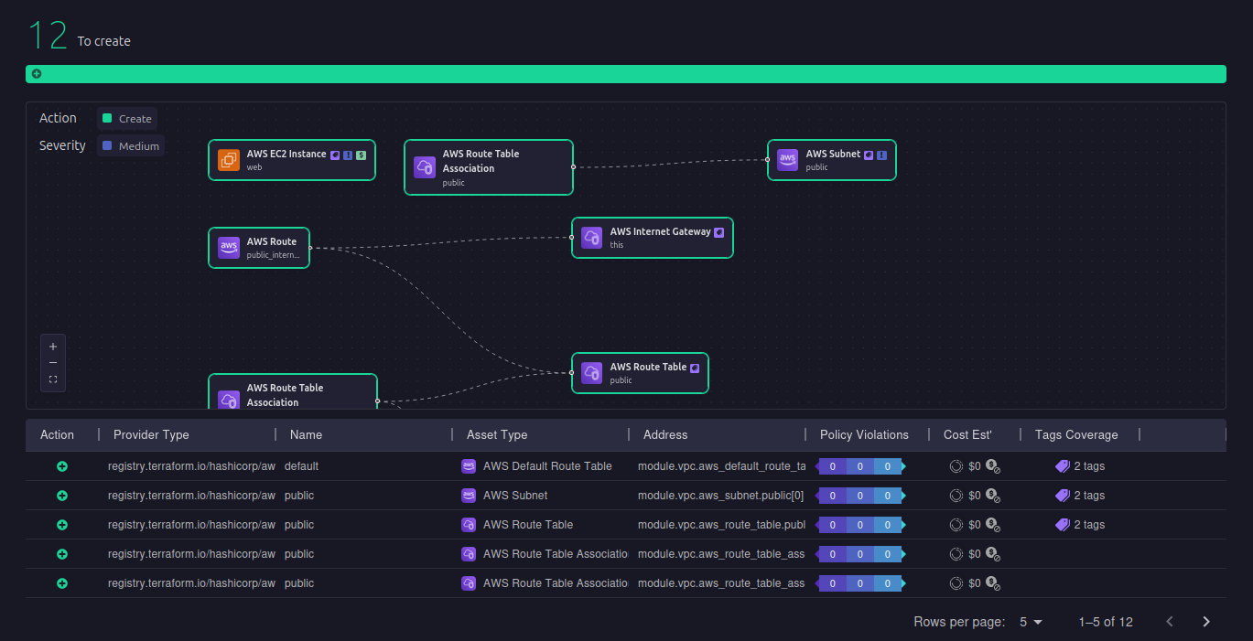Click the cloud-lock icon in AWS Route Table node
This screenshot has height=641, width=1253.
592,373
